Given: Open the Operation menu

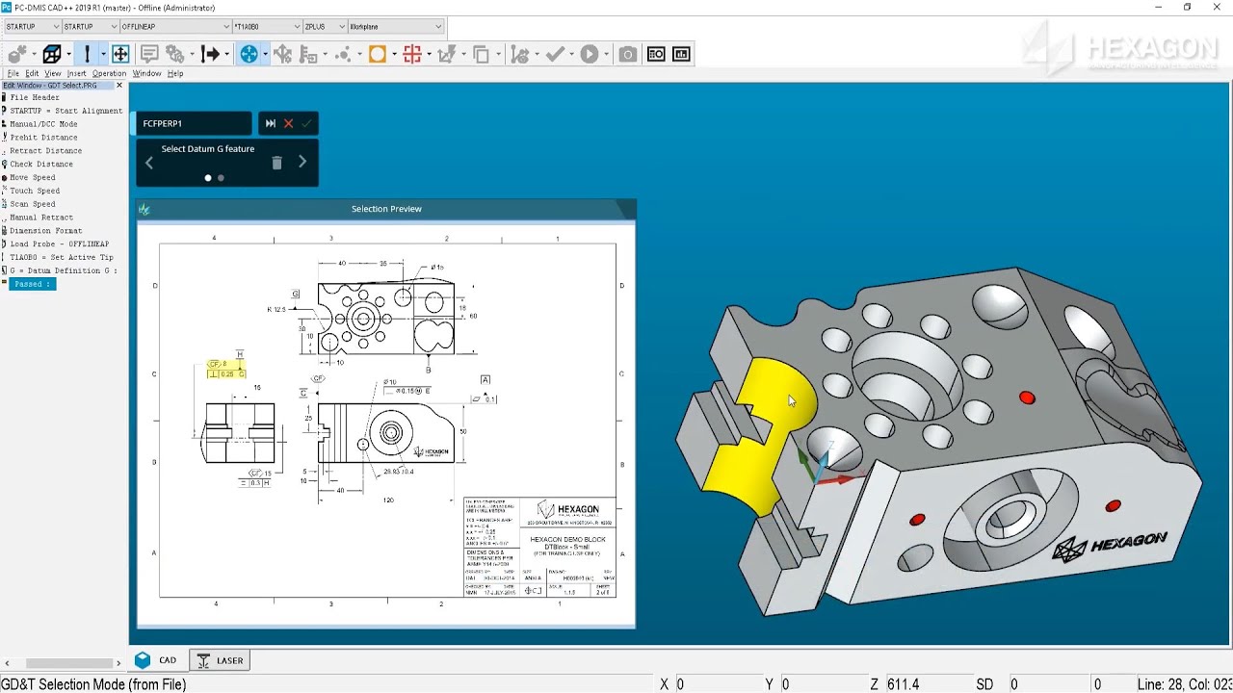Looking at the screenshot, I should (109, 73).
